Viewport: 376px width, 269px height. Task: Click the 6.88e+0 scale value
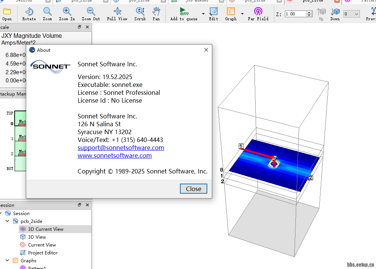tap(16, 55)
